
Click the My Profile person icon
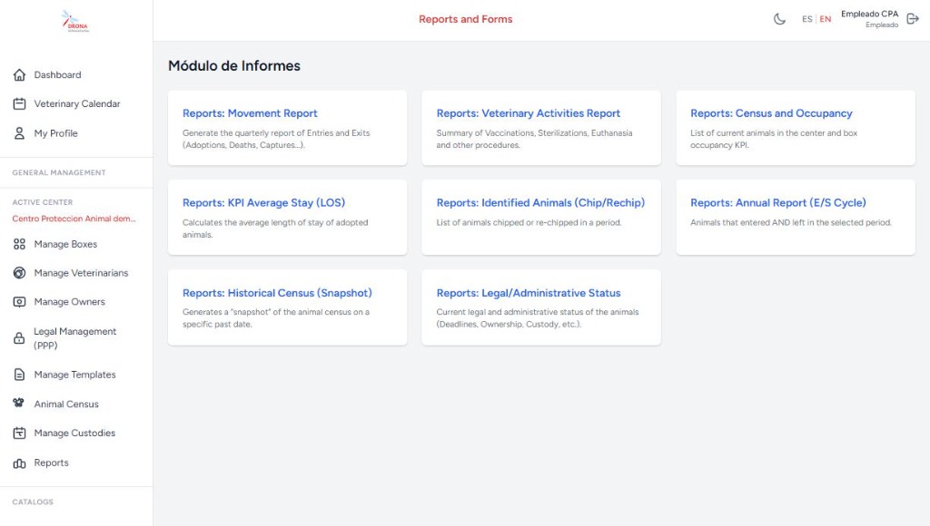tap(20, 133)
